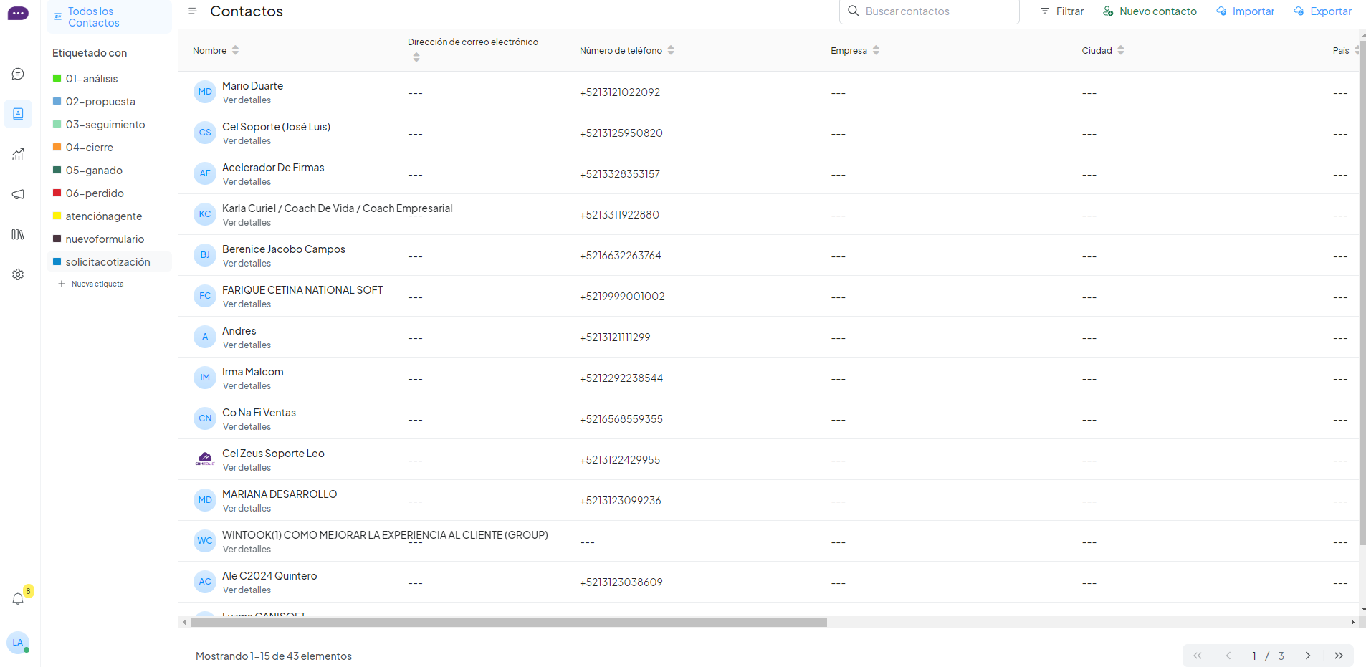Click the Nuevo contacto button
Viewport: 1366px width, 667px height.
click(x=1150, y=11)
